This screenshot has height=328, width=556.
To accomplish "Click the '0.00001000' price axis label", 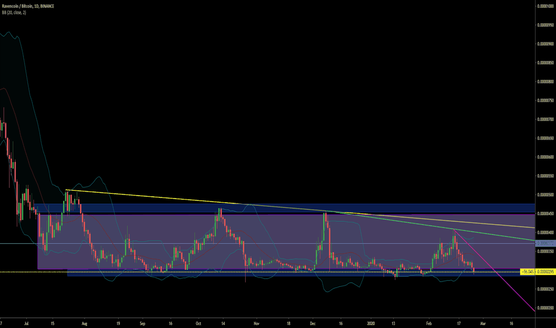I will click(x=545, y=6).
